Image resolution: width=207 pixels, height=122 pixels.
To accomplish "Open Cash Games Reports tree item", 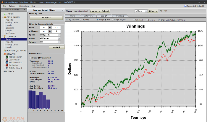I will [x=9, y=20].
